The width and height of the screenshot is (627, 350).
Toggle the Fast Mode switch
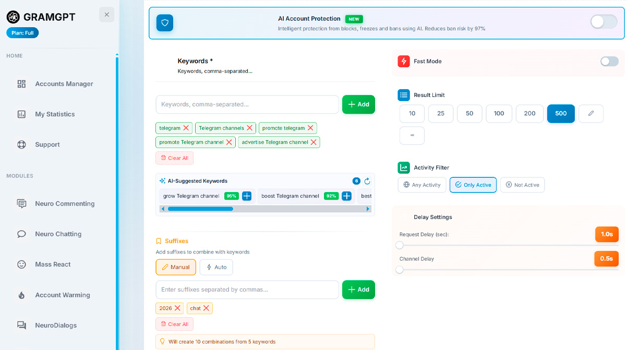[x=609, y=62]
